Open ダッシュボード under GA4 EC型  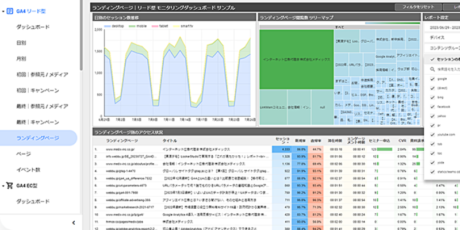pyautogui.click(x=33, y=201)
